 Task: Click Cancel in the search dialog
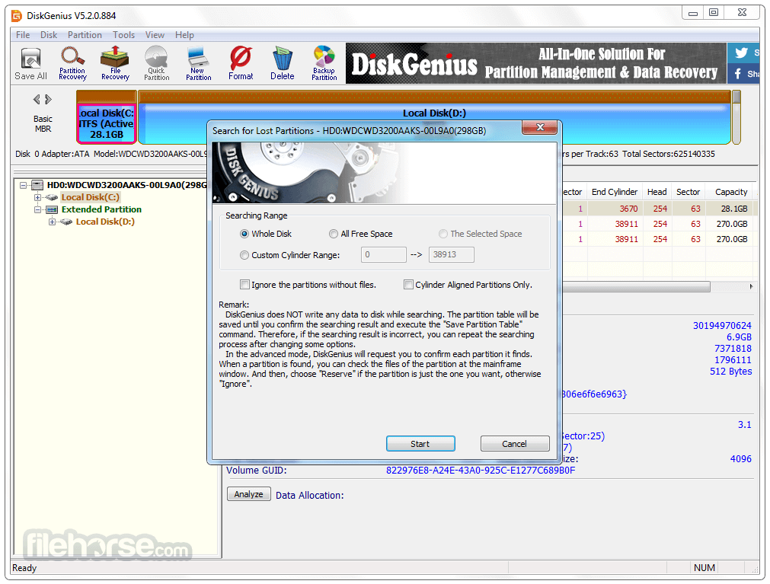point(515,444)
